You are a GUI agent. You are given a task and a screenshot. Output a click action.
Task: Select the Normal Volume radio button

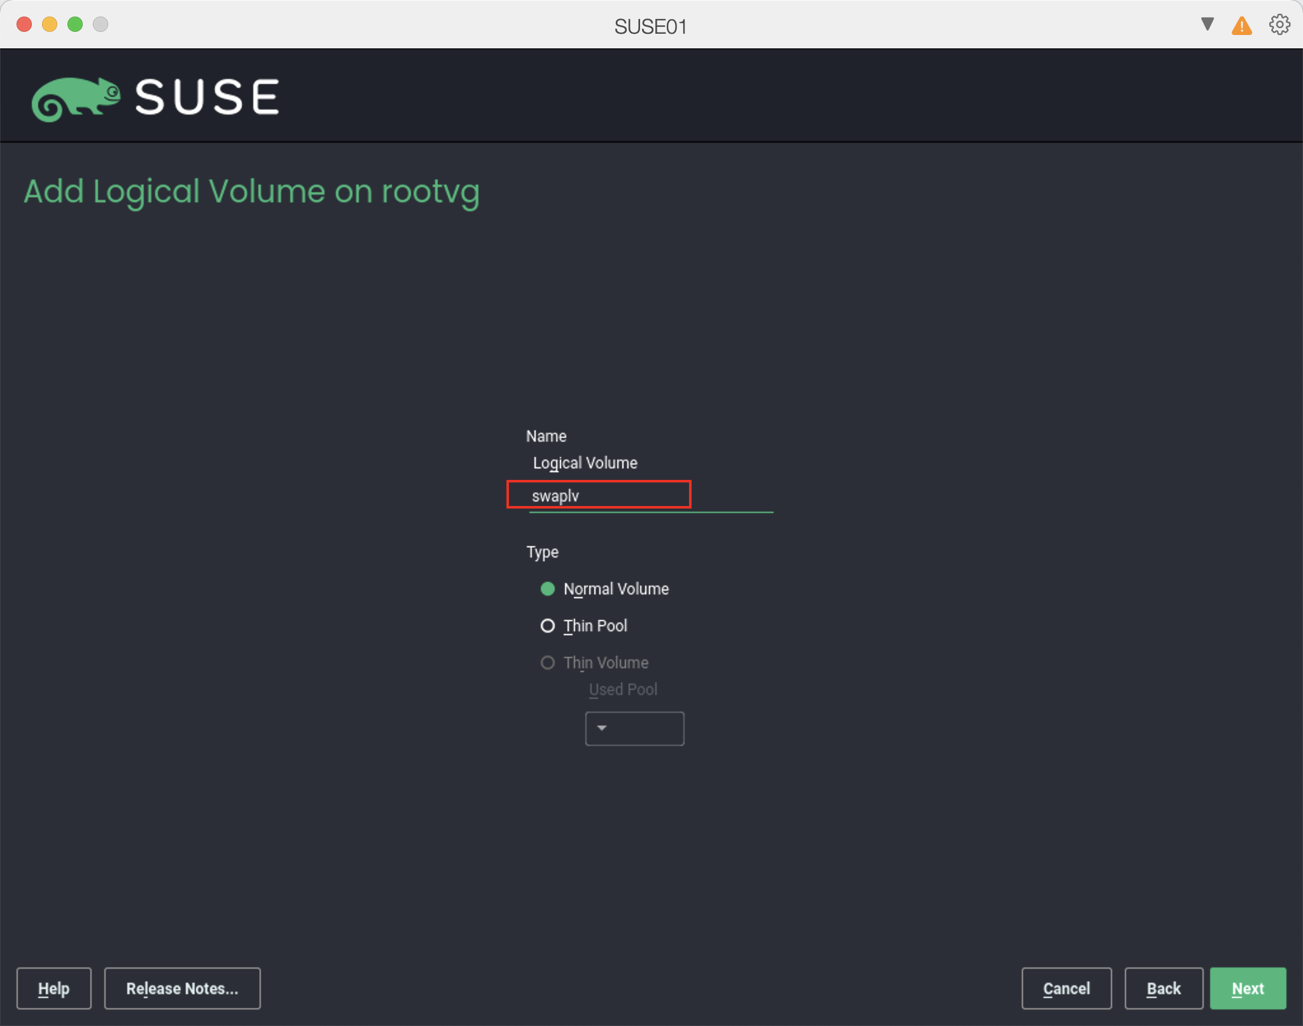[x=548, y=589]
